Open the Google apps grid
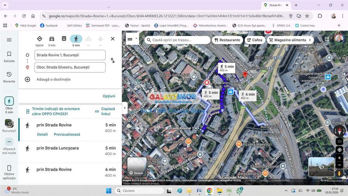Screen dimensions: 348x196 click(327, 39)
